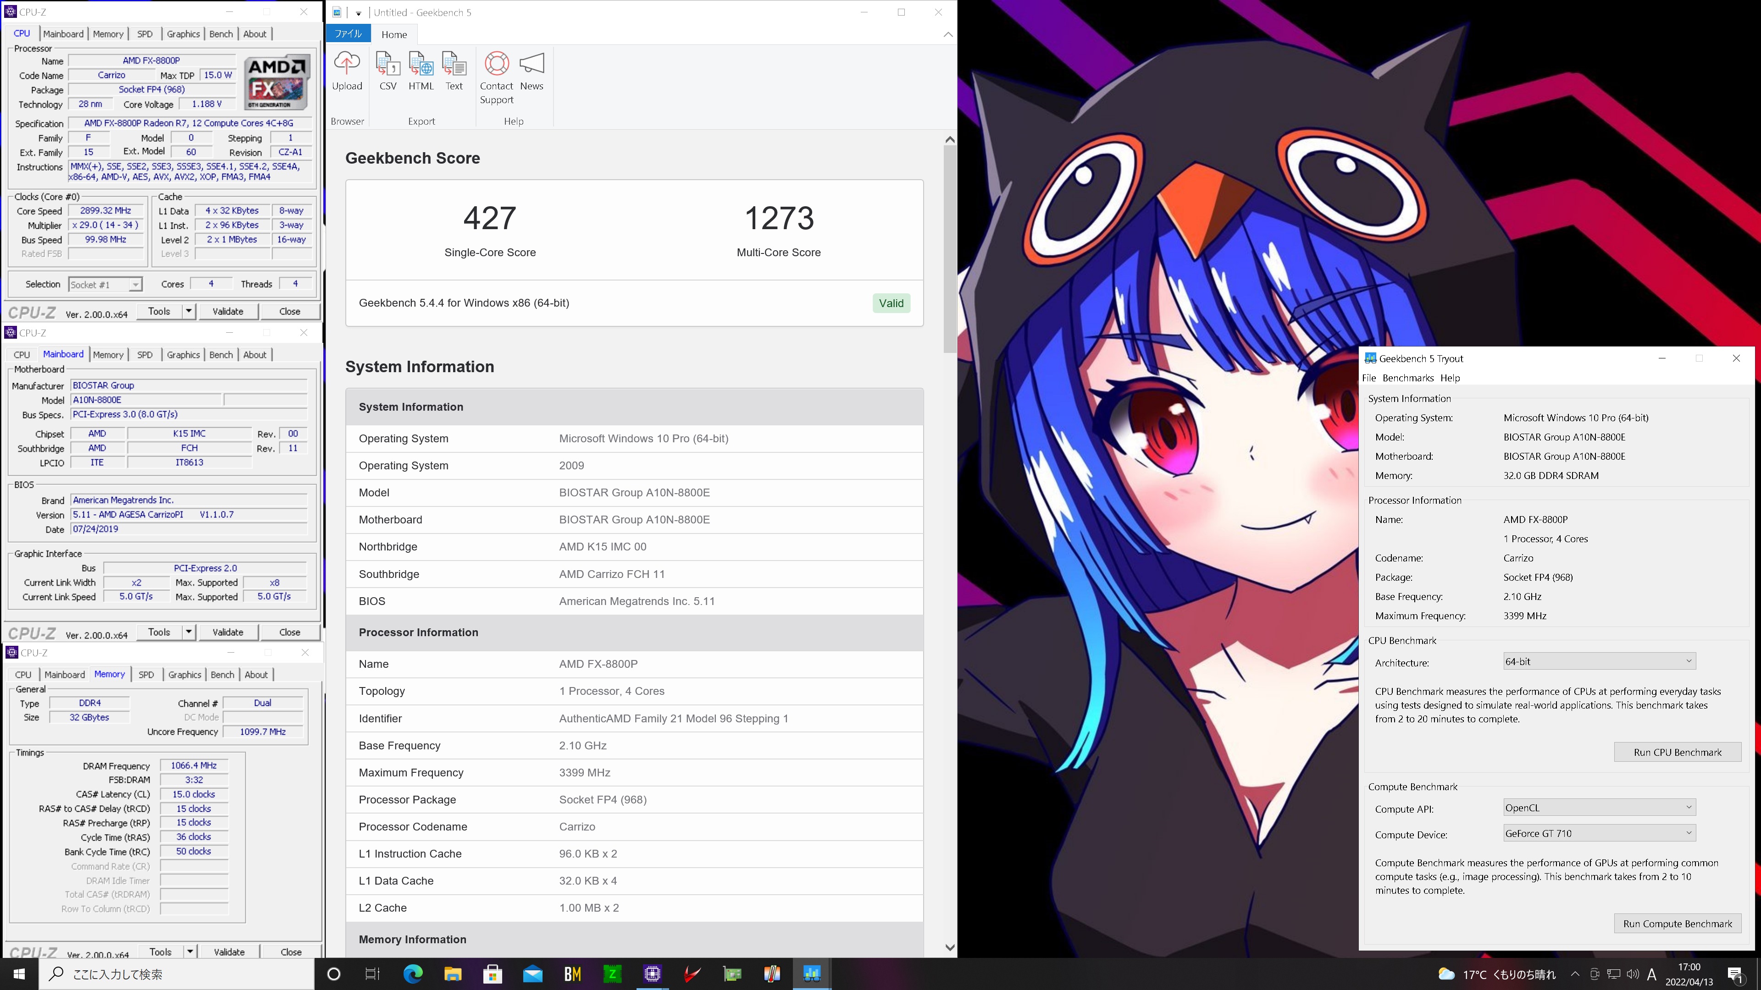Switch to Geekbench taskbar icon
The width and height of the screenshot is (1761, 990).
click(812, 973)
